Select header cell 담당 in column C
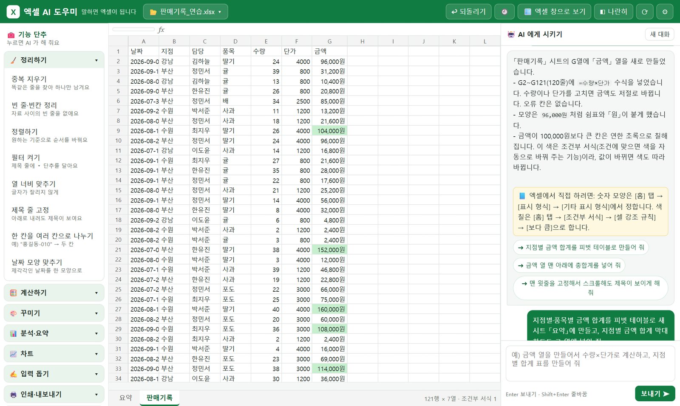This screenshot has width=680, height=406. click(x=205, y=51)
